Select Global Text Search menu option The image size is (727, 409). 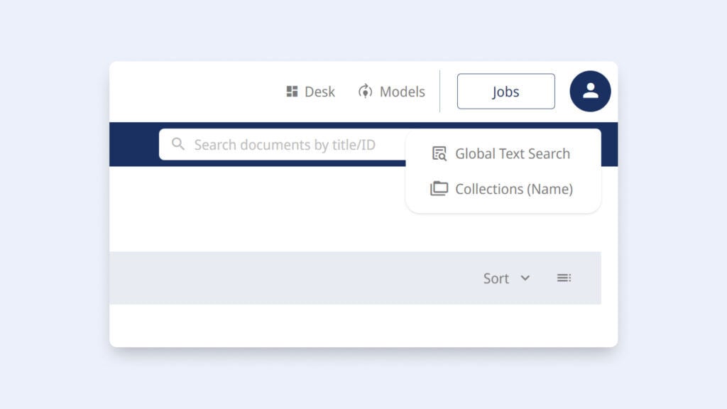[512, 153]
